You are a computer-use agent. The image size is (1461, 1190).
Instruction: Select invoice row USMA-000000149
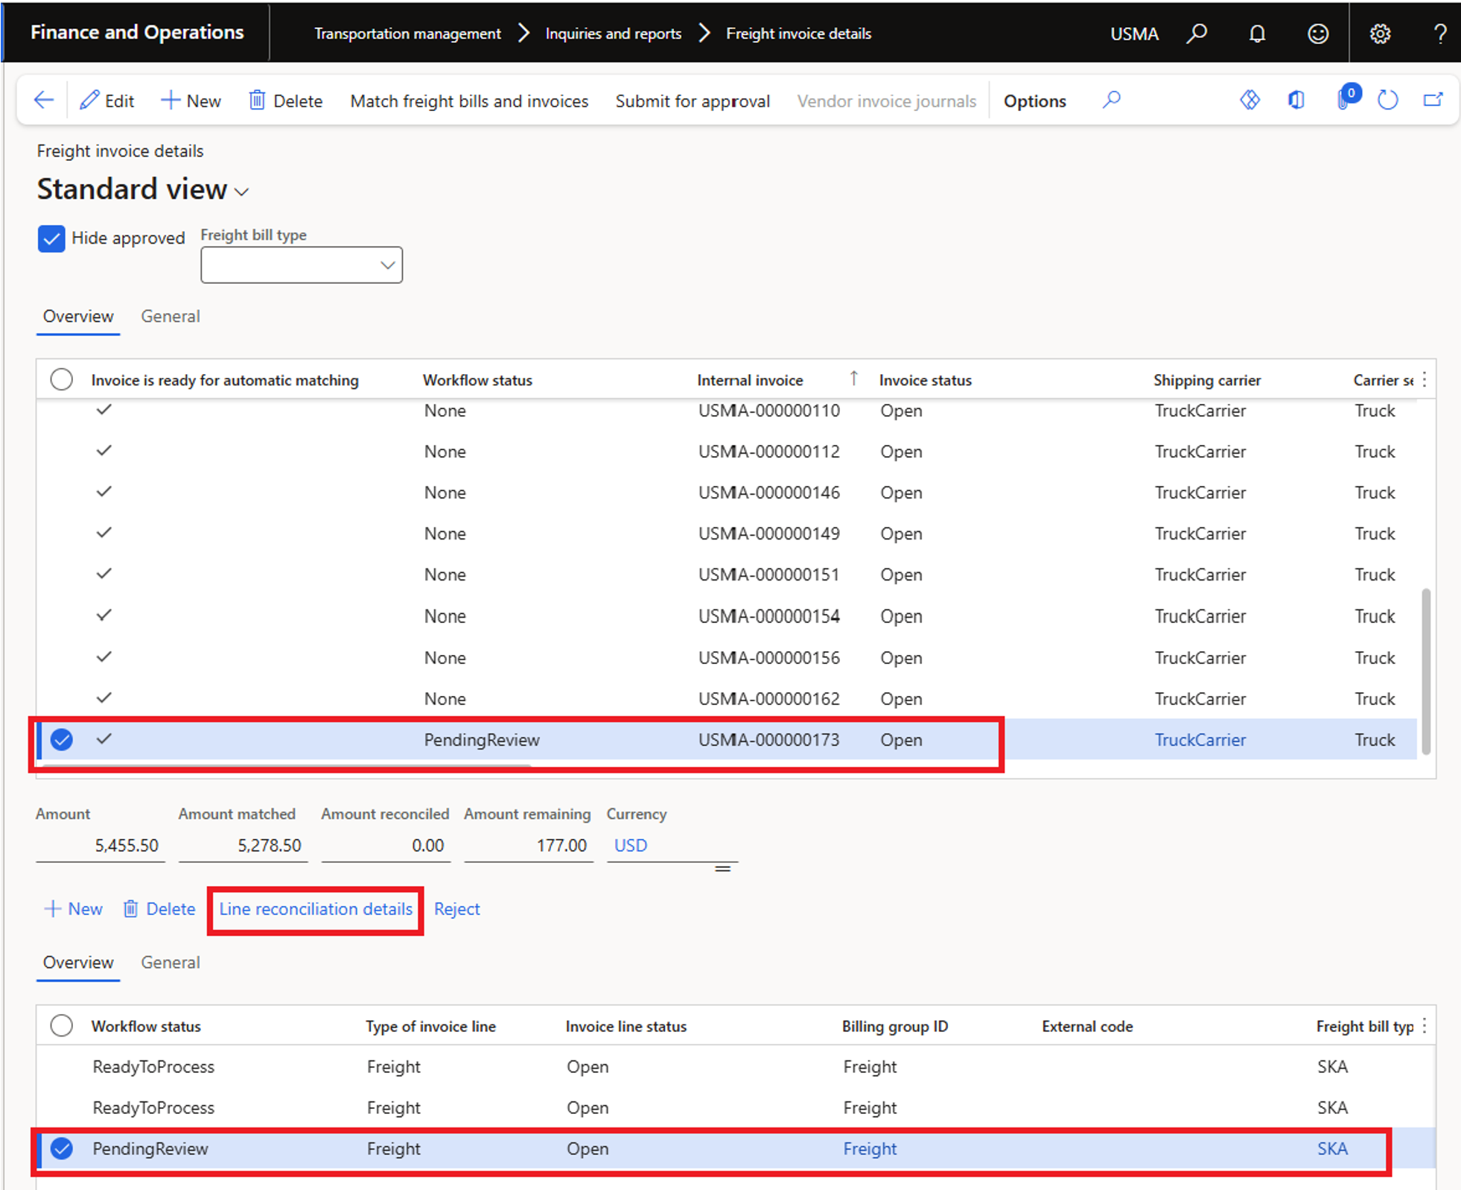coord(727,534)
